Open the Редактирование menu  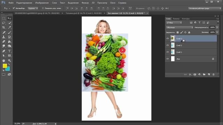tap(24, 3)
